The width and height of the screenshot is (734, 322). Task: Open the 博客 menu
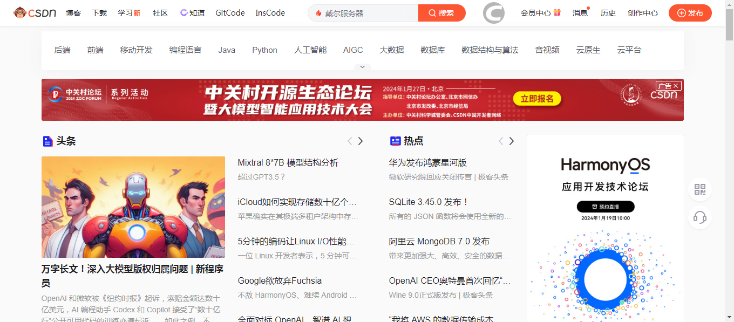coord(73,13)
